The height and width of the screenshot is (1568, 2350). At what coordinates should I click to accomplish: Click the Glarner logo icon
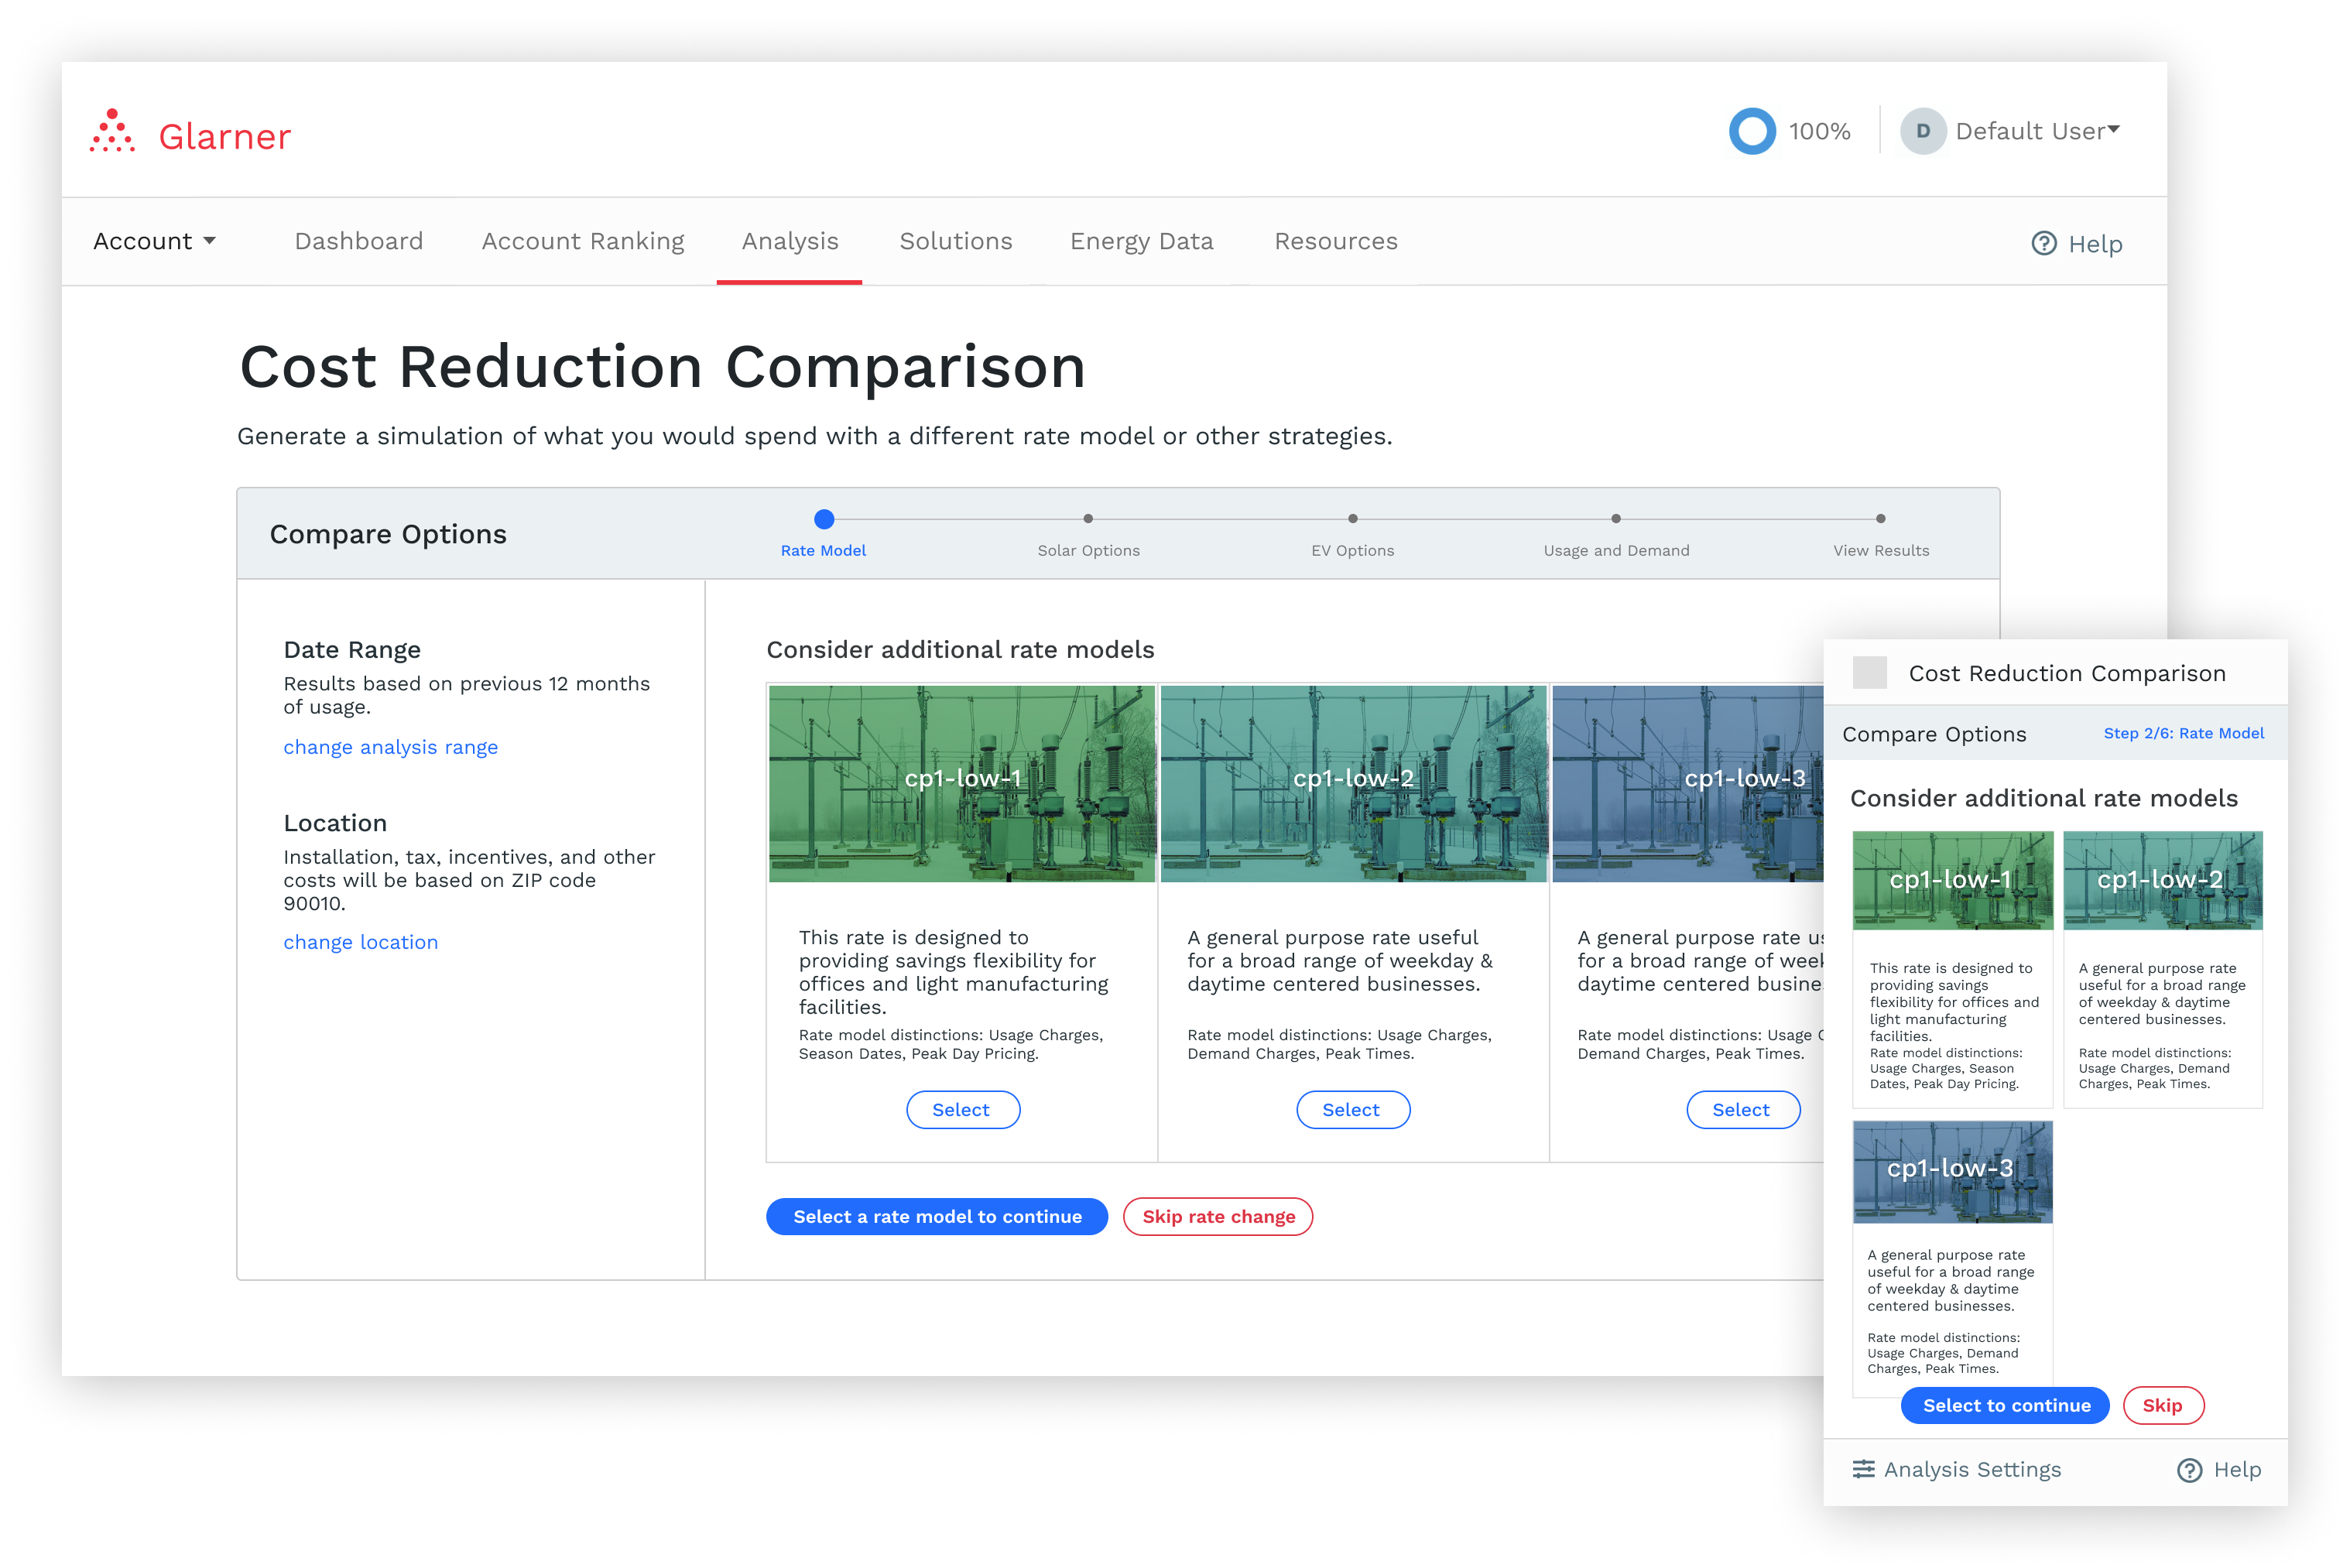tap(112, 132)
